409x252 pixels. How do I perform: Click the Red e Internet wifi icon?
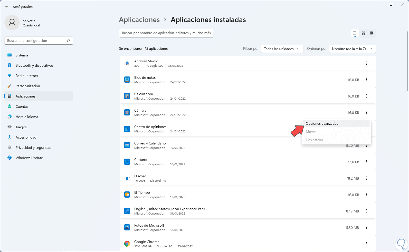point(9,76)
